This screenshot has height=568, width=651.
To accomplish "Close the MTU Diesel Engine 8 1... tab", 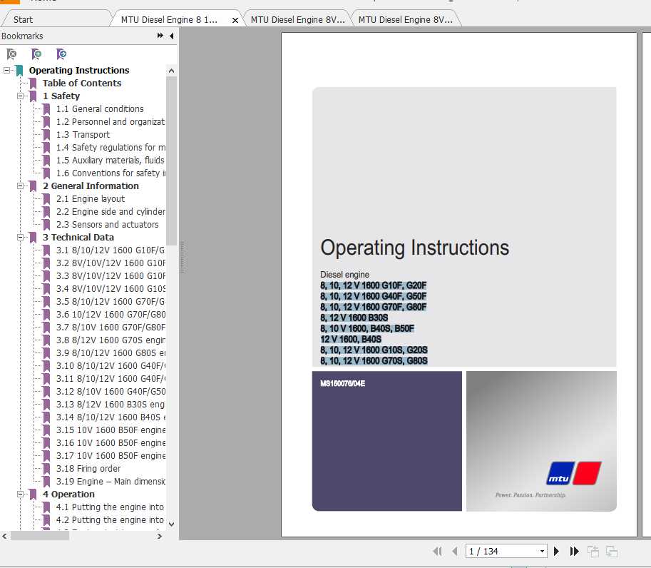I will pos(235,20).
